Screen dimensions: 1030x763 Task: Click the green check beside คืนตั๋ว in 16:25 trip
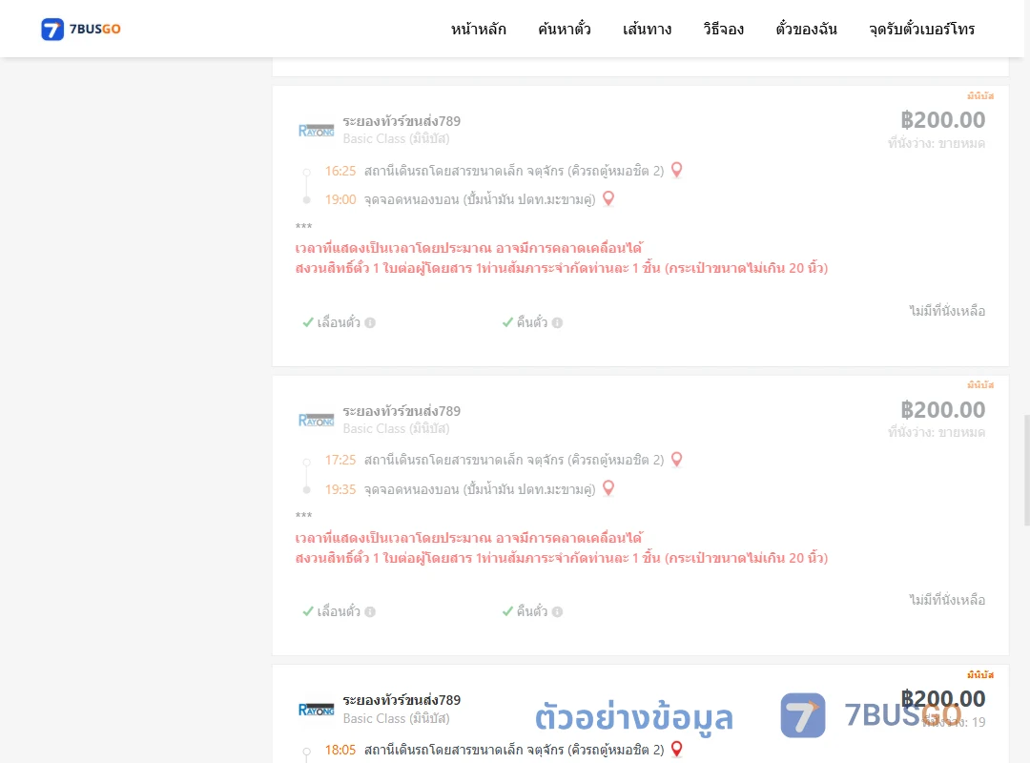point(507,322)
